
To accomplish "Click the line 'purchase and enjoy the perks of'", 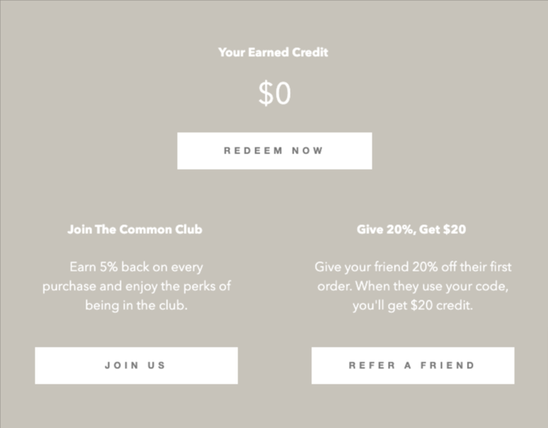I will pos(136,286).
